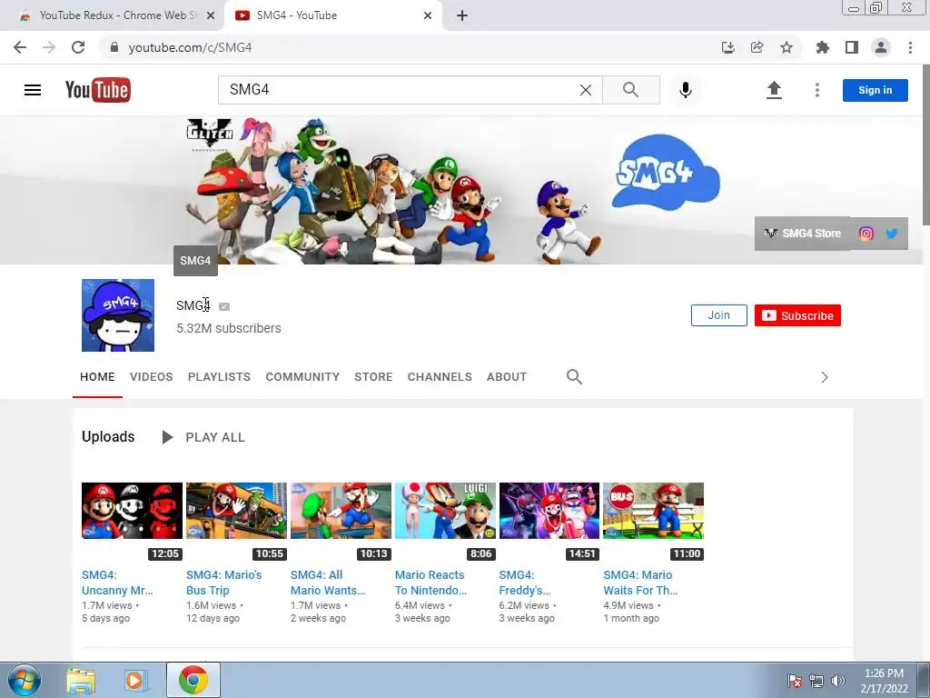The image size is (930, 698).
Task: Open the Mario Reacts To Nintendo... thumbnail
Action: (x=445, y=511)
